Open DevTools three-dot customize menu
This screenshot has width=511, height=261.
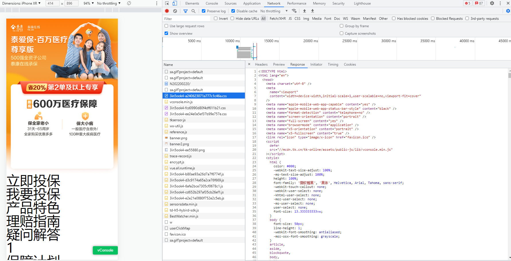click(500, 3)
